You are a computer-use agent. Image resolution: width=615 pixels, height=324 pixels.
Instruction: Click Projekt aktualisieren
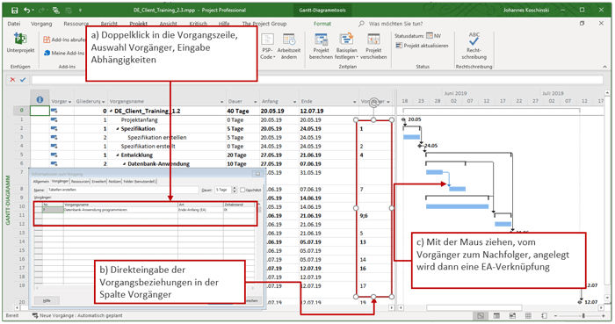tap(422, 46)
